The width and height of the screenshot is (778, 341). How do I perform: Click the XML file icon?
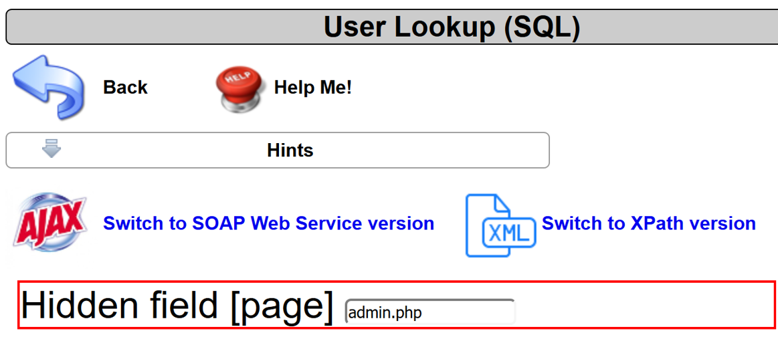click(500, 225)
